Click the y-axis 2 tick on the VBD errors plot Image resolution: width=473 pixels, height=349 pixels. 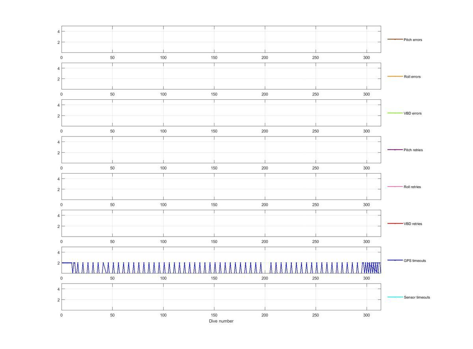[x=58, y=116]
